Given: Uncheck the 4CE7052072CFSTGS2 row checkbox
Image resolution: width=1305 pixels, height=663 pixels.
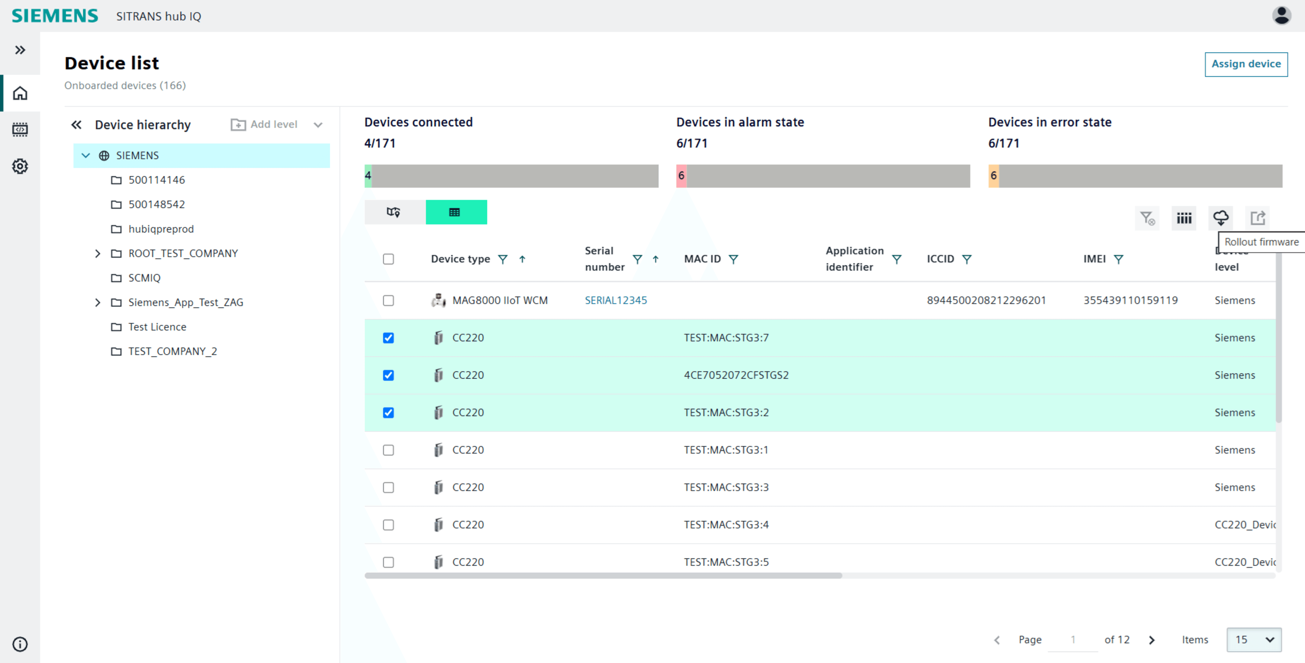Looking at the screenshot, I should (388, 375).
